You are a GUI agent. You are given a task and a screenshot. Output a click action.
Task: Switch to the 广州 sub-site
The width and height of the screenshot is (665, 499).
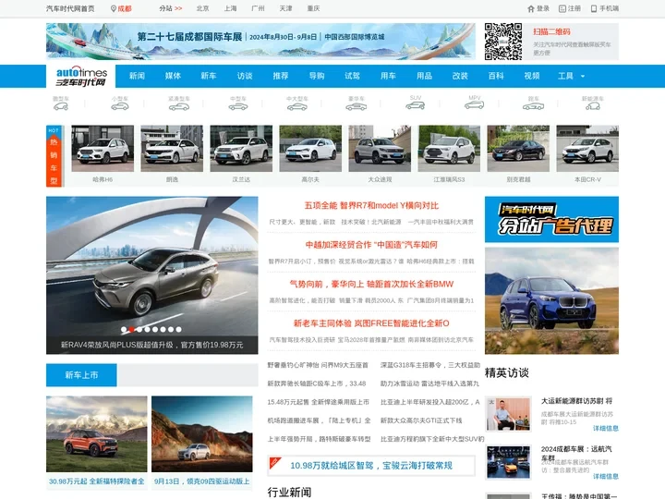(258, 8)
